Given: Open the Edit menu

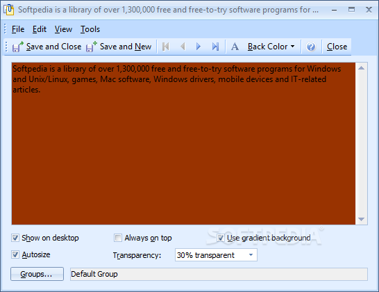Looking at the screenshot, I should click(x=40, y=29).
